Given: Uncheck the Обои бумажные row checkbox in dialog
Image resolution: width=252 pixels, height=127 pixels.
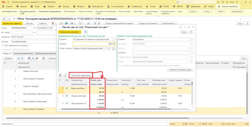Looking at the screenshot, I should point(67,104).
